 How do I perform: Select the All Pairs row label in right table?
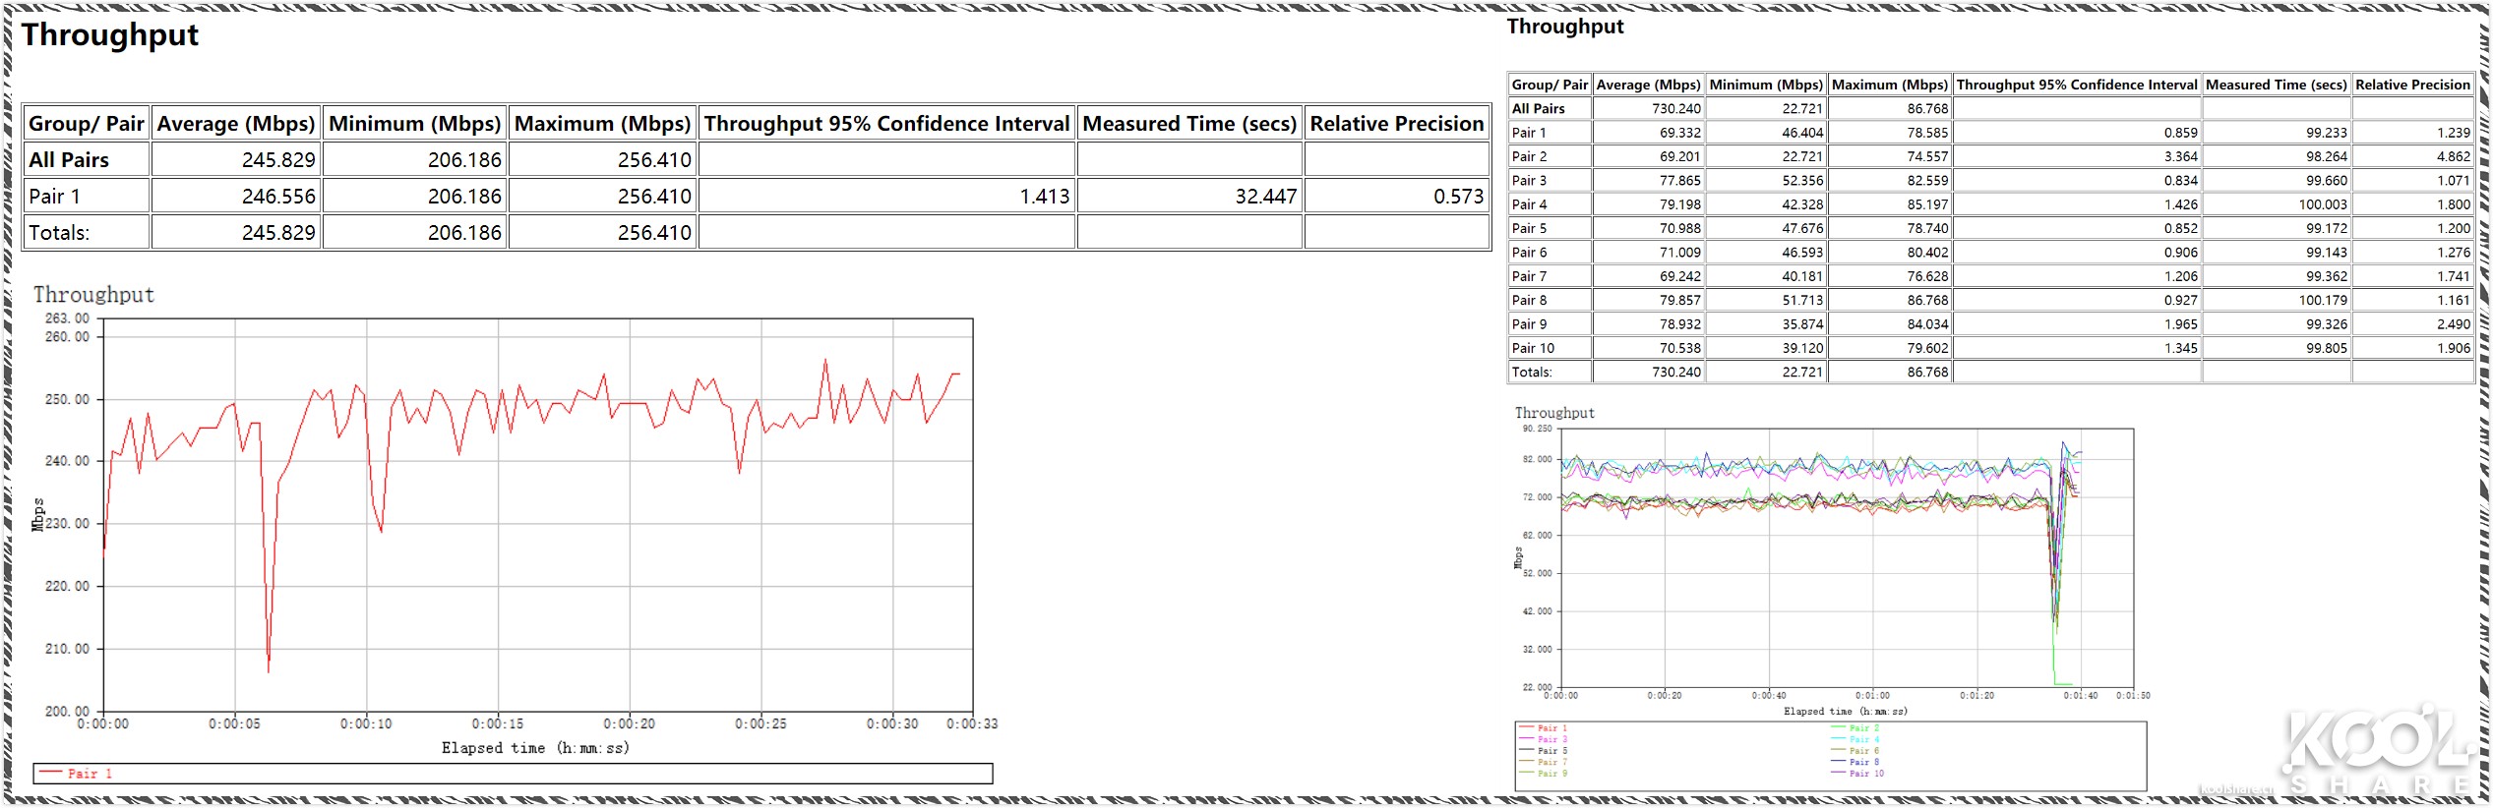1538,109
